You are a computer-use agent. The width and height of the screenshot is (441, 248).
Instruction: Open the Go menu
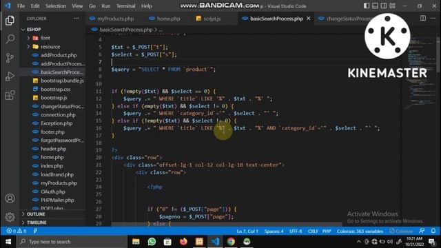(x=92, y=6)
